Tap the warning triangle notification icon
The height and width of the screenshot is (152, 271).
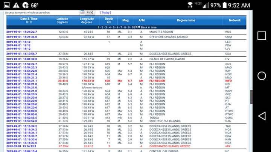coord(16,5)
